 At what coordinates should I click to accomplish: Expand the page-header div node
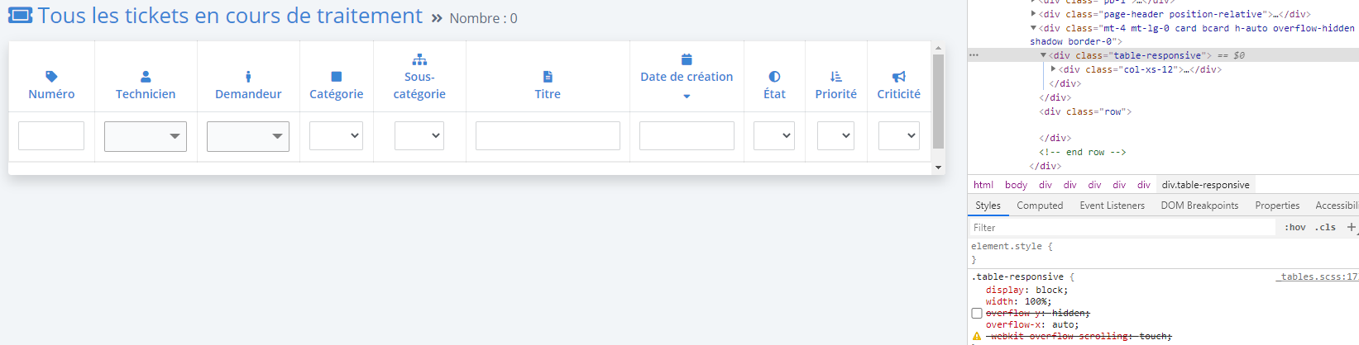pyautogui.click(x=1034, y=14)
